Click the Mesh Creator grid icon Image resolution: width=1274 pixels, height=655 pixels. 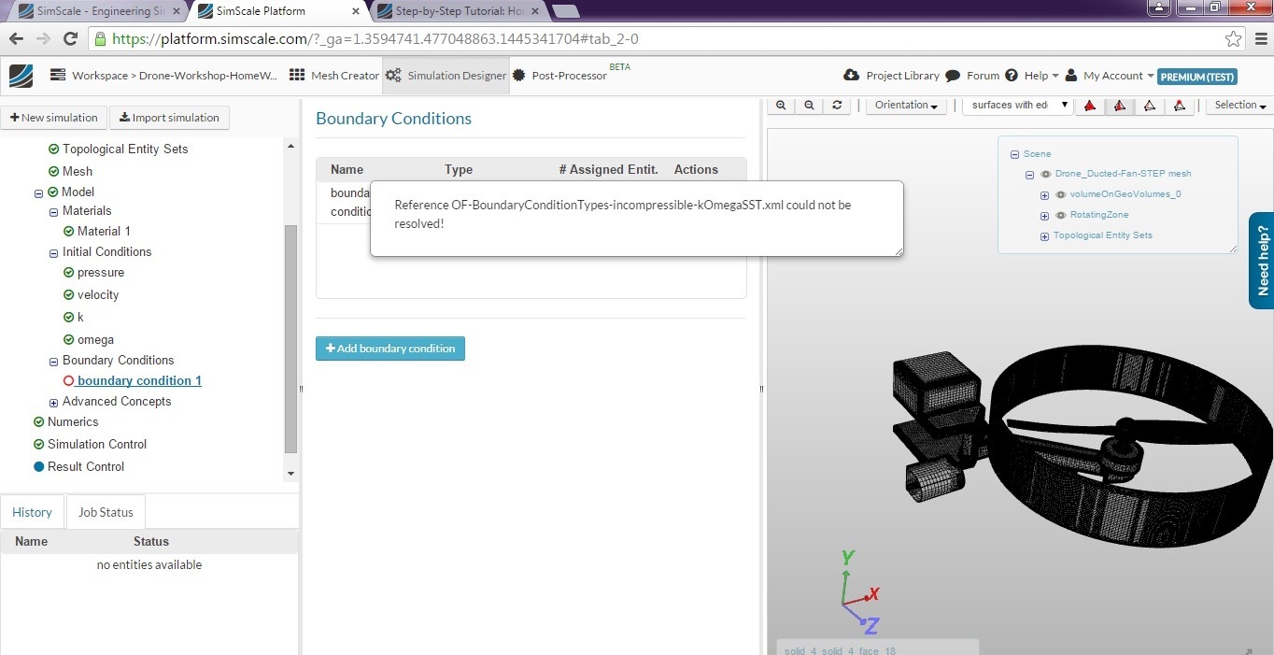tap(297, 76)
